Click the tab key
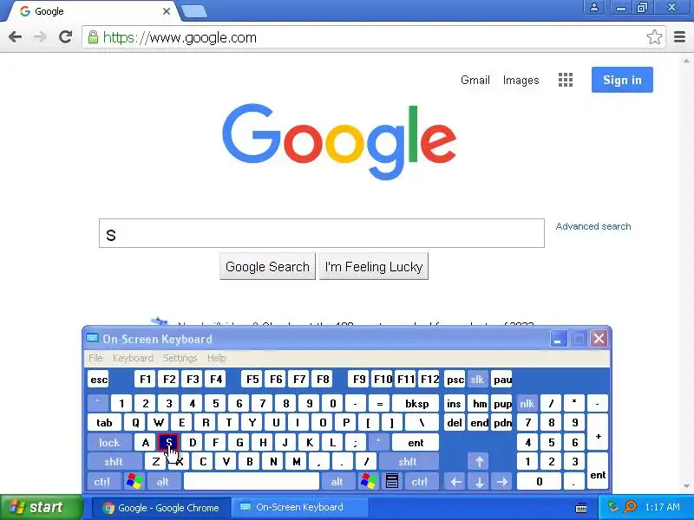This screenshot has height=520, width=694. click(104, 423)
